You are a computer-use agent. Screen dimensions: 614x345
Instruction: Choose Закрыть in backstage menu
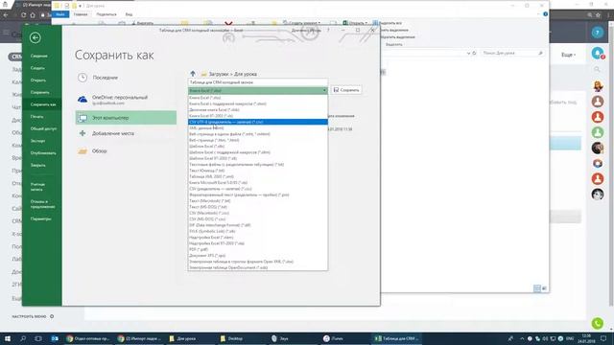[x=38, y=165]
